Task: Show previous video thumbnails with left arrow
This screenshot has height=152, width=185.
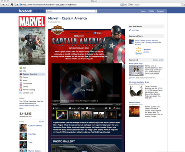Action: point(53,115)
